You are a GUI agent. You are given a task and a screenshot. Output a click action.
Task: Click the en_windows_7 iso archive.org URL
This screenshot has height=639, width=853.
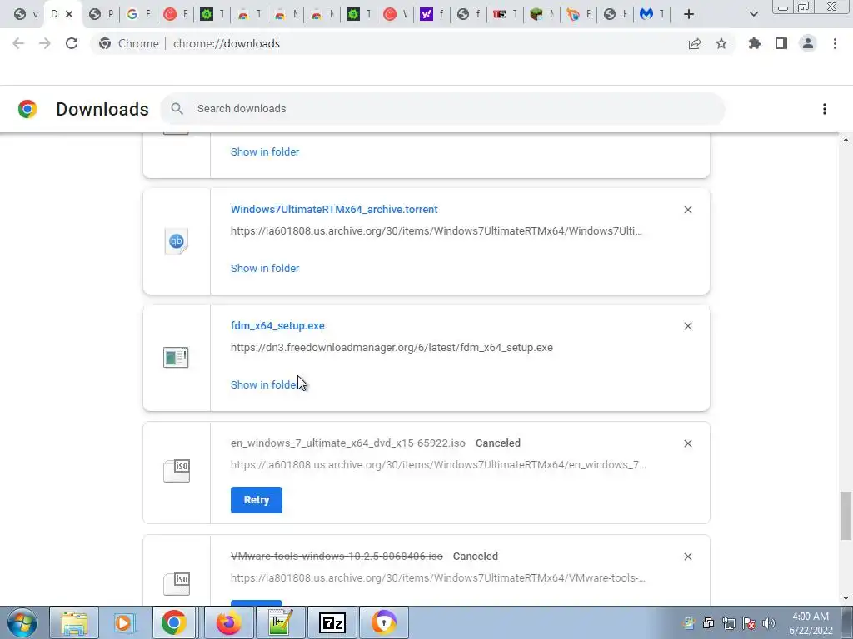438,465
